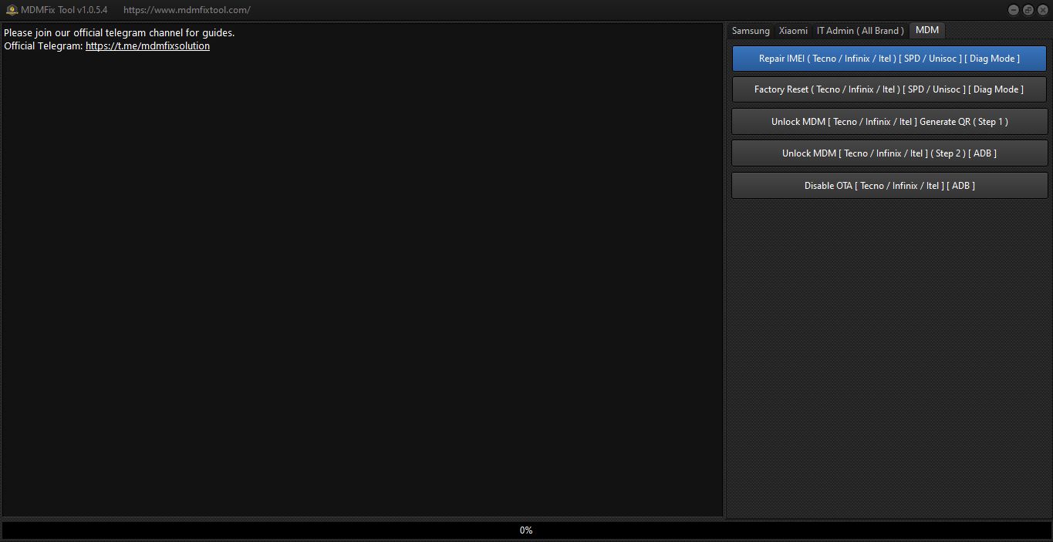
Task: Open the Xiaomi tab
Action: pos(793,31)
